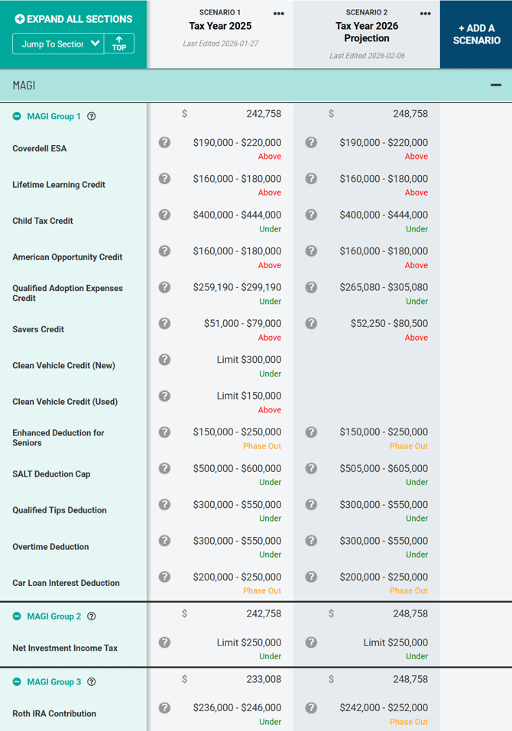Click Scenario 1 MAGI Group 3 amount 233,008
512x731 pixels.
click(263, 679)
